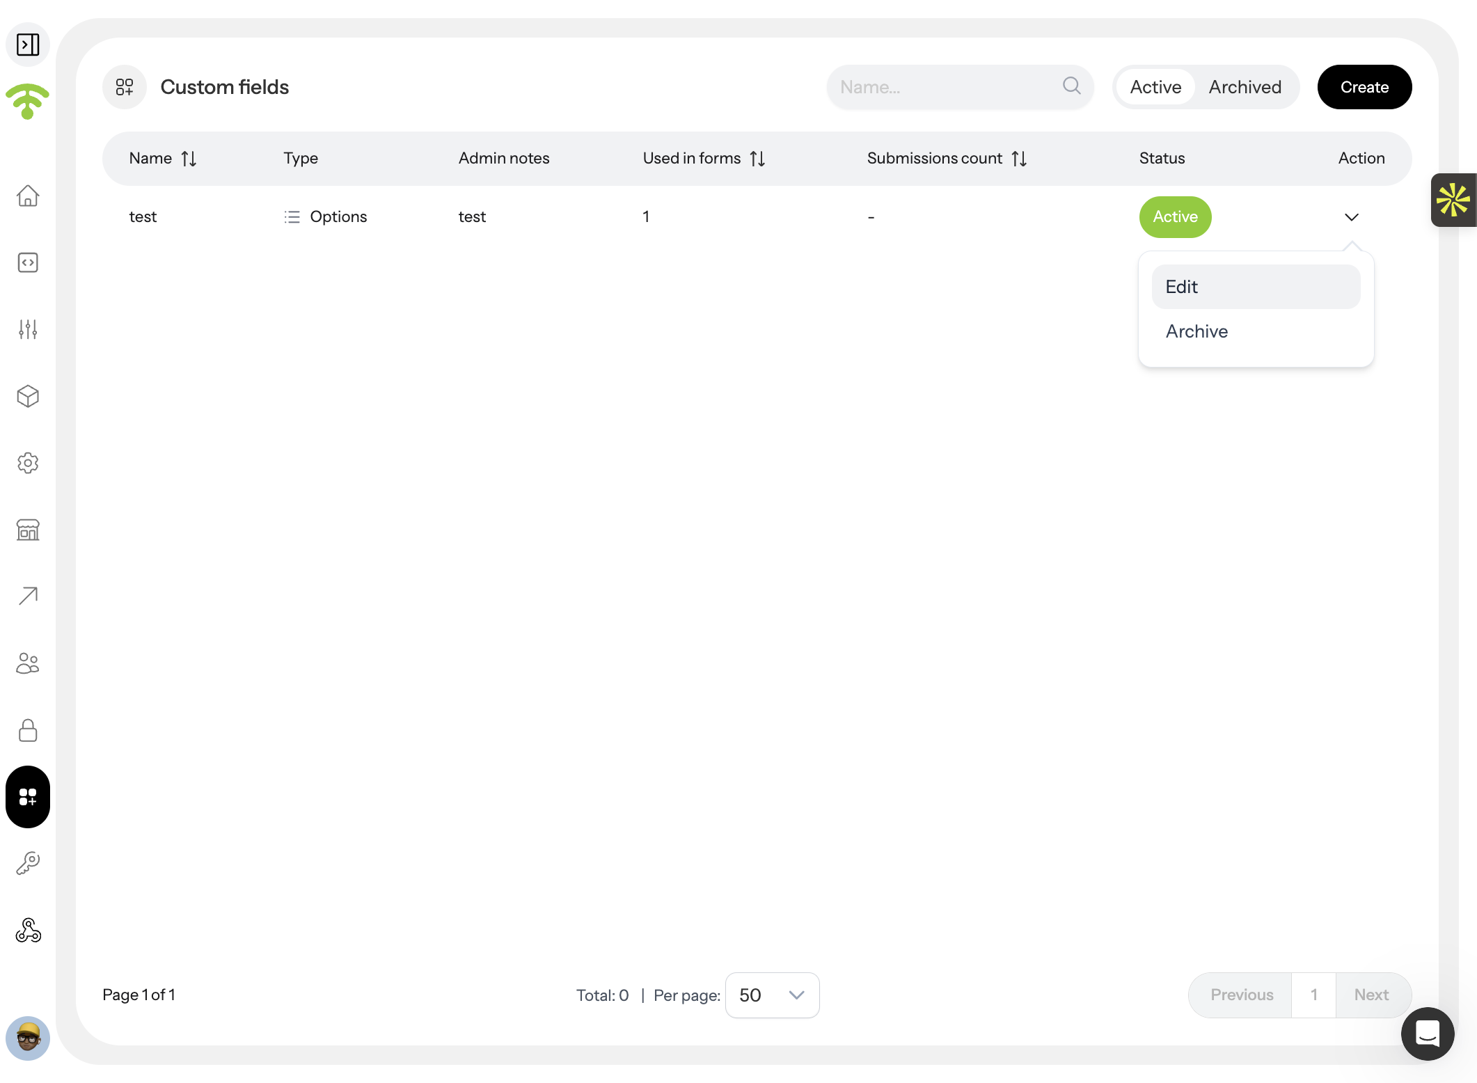Click the Custom fields page title
Screen dimensions: 1477x1083
[224, 87]
